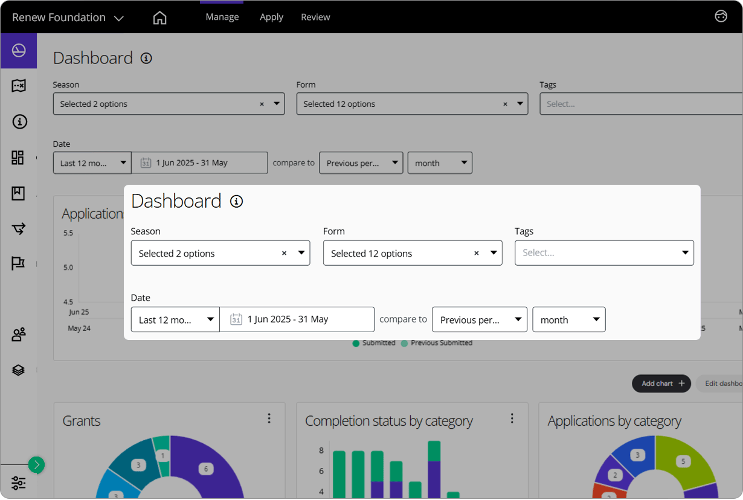Click the Add chart button
743x500 pixels.
[x=661, y=383]
